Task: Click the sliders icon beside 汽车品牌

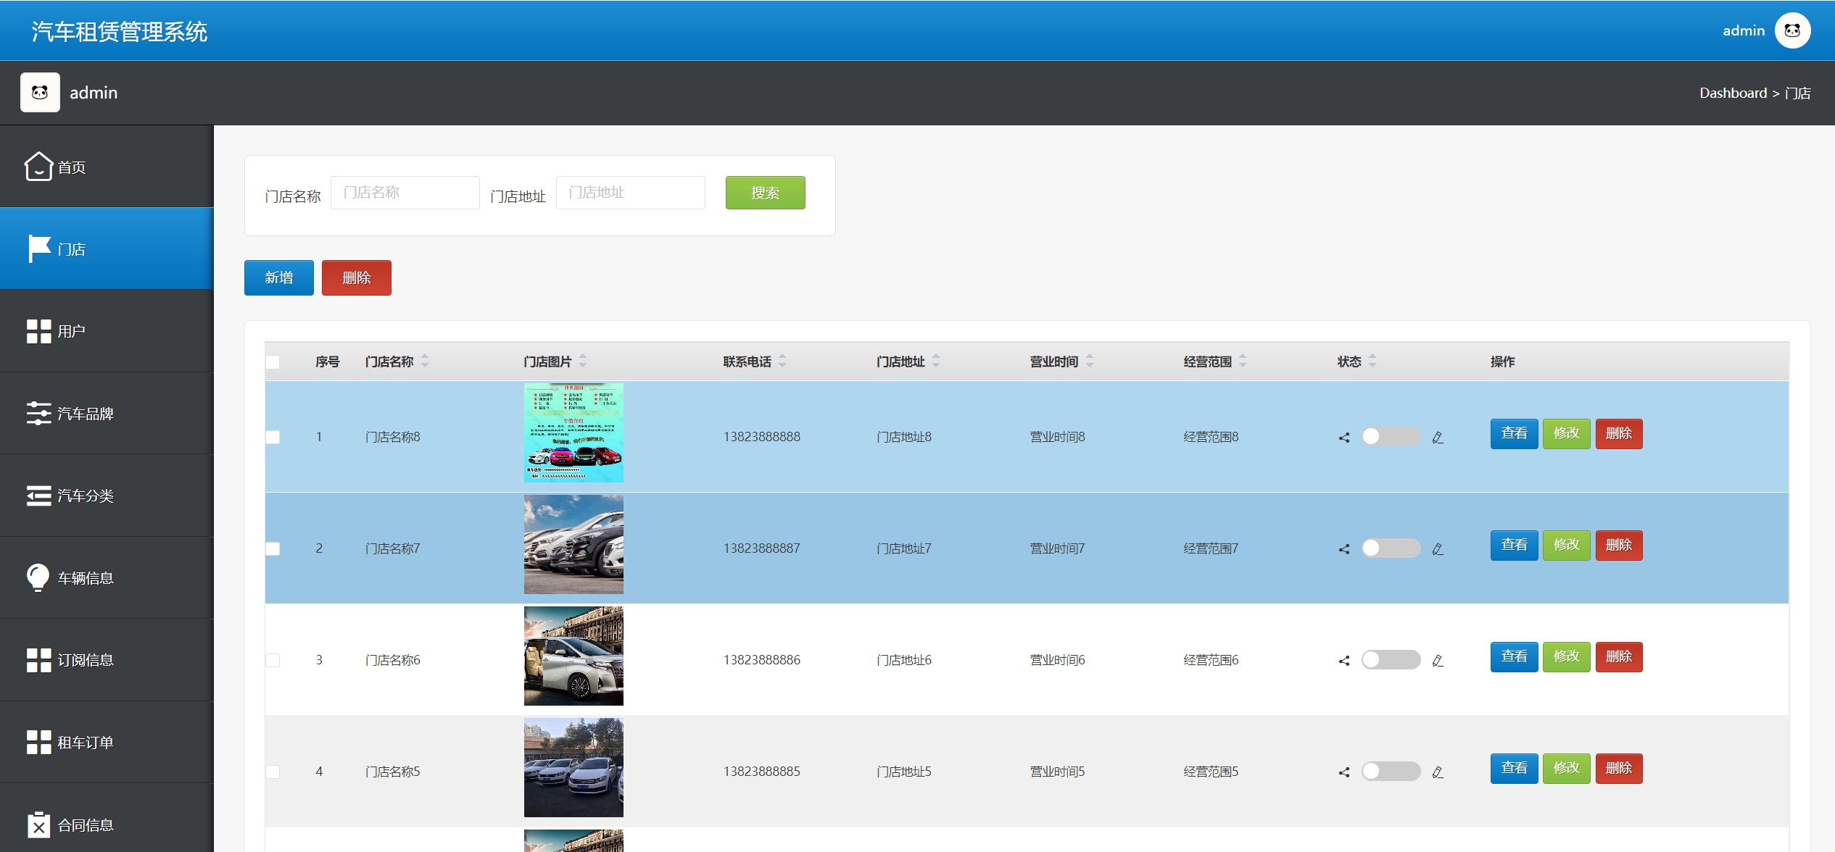Action: coord(39,413)
